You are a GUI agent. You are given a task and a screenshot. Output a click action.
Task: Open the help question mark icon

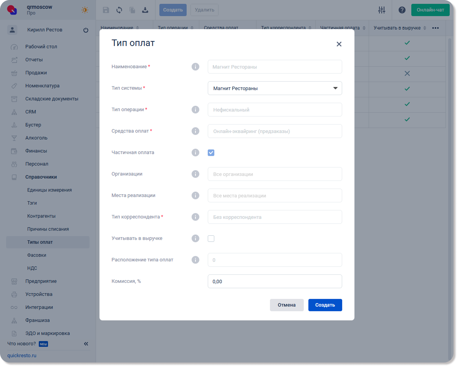(402, 10)
